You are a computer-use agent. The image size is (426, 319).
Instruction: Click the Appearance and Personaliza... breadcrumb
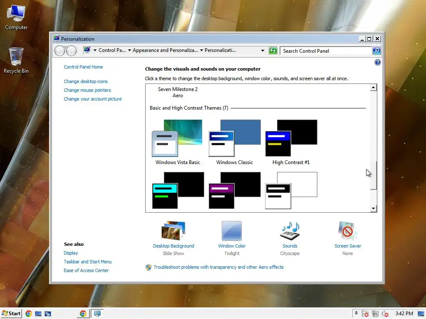pyautogui.click(x=165, y=50)
